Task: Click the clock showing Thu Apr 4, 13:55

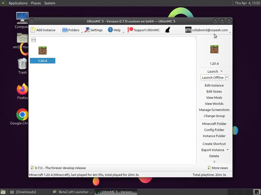Action: (x=247, y=3)
